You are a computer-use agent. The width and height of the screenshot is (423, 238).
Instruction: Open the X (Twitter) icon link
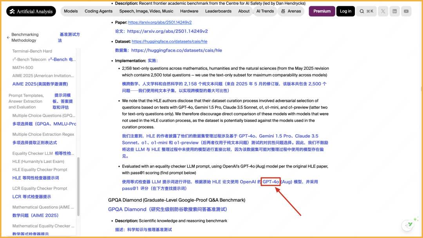tap(383, 11)
